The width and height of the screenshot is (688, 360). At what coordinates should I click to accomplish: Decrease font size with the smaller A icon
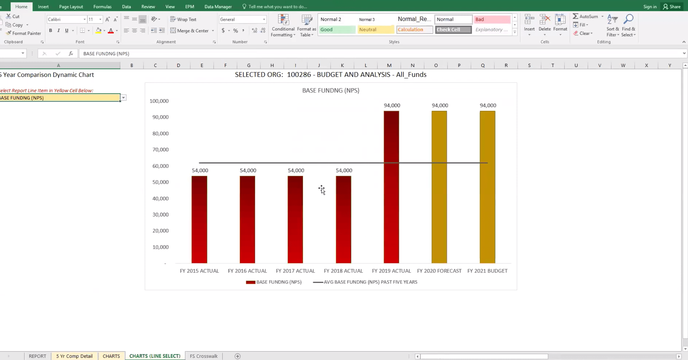coord(116,20)
